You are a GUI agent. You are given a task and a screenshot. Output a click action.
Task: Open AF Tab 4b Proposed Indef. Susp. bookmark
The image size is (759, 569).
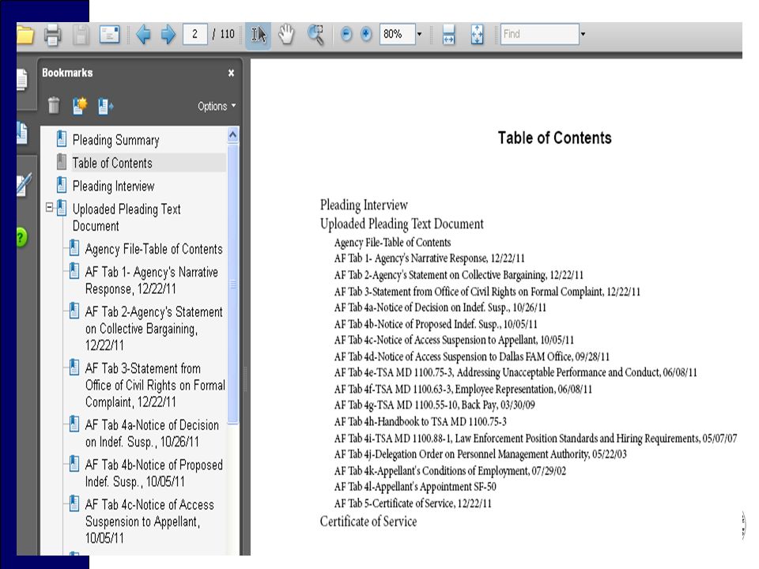click(x=154, y=473)
